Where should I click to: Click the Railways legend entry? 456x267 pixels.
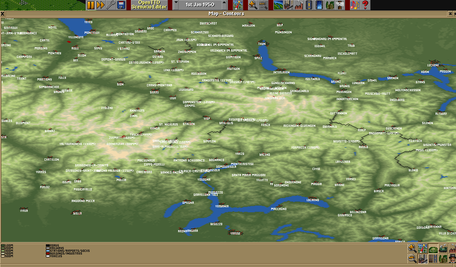pos(54,248)
